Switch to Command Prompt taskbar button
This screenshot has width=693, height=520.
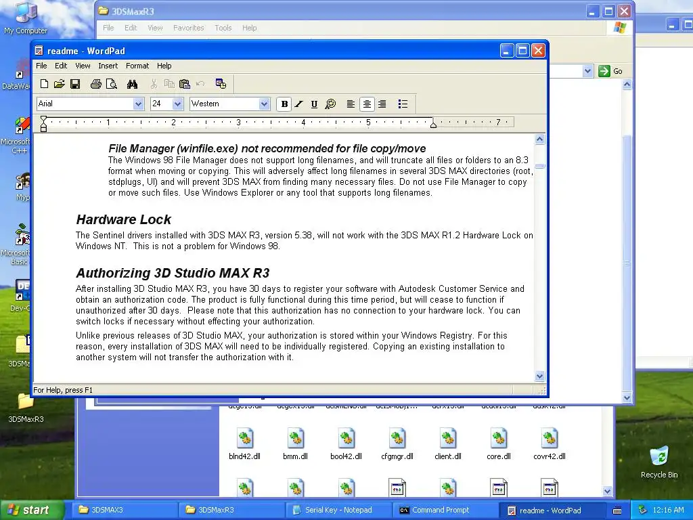point(445,510)
